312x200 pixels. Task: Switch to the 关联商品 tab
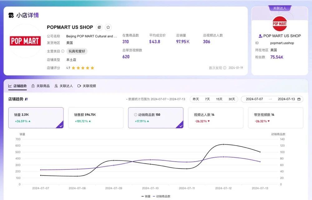coord(41,86)
